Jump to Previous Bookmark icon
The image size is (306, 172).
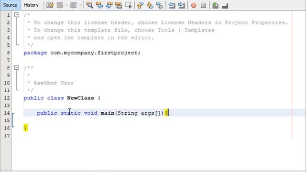140,5
